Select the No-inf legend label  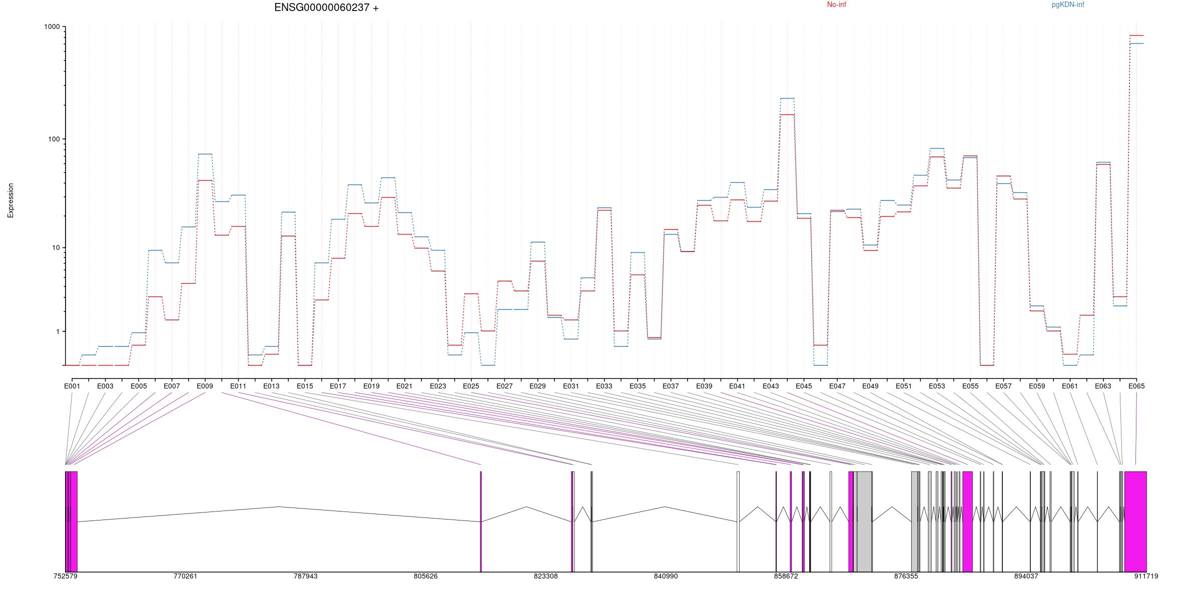(x=836, y=4)
